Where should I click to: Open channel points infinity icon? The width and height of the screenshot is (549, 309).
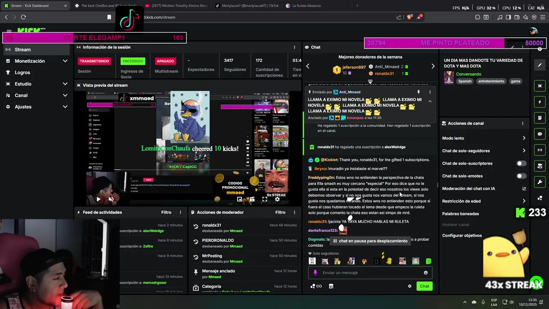[x=316, y=286]
